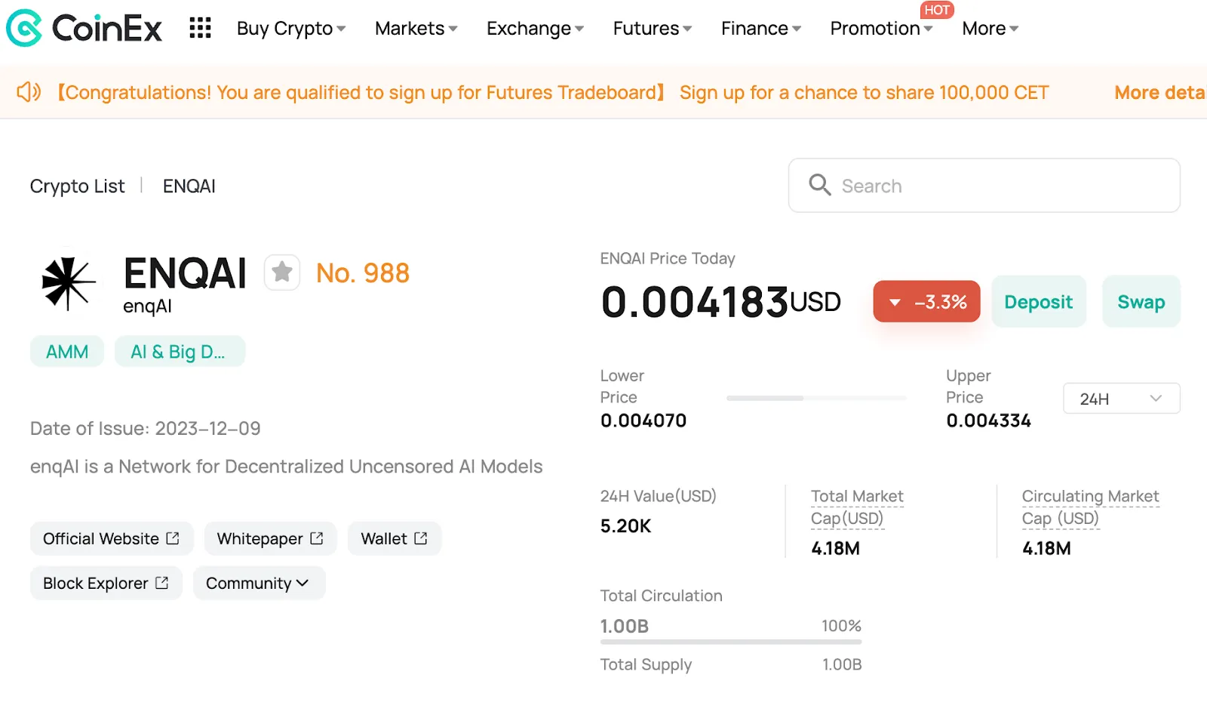Click the Futures Tradeboard congratulations announcement
This screenshot has width=1207, height=727.
click(361, 92)
